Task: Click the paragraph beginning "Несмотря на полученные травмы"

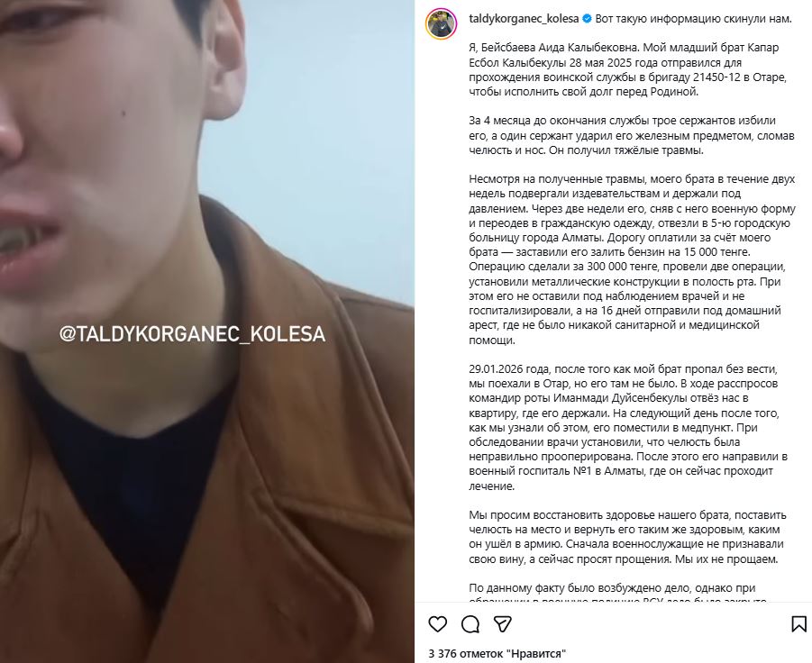Action: click(632, 259)
